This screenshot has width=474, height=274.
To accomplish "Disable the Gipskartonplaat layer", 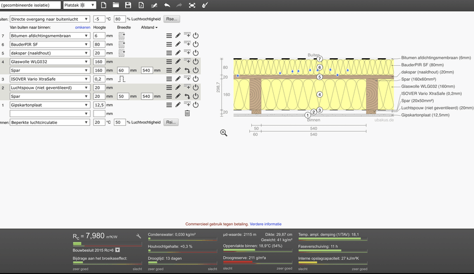I will pos(196,104).
